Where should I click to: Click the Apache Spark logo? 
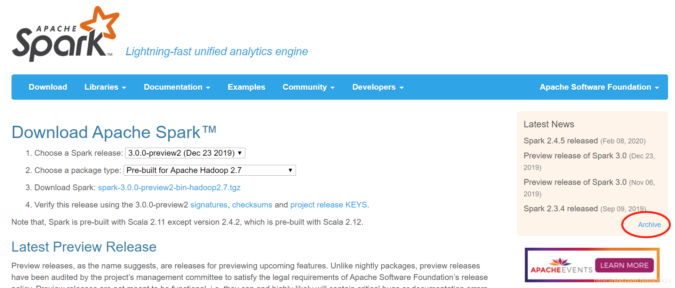[x=66, y=34]
